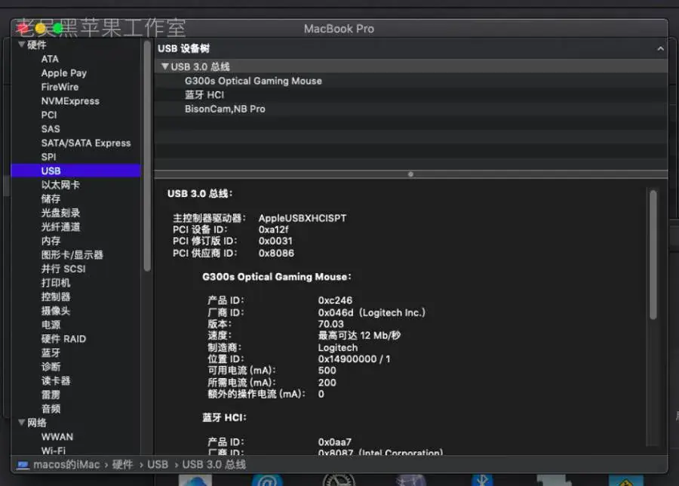Select PCI in the sidebar
The width and height of the screenshot is (679, 486).
coord(49,115)
